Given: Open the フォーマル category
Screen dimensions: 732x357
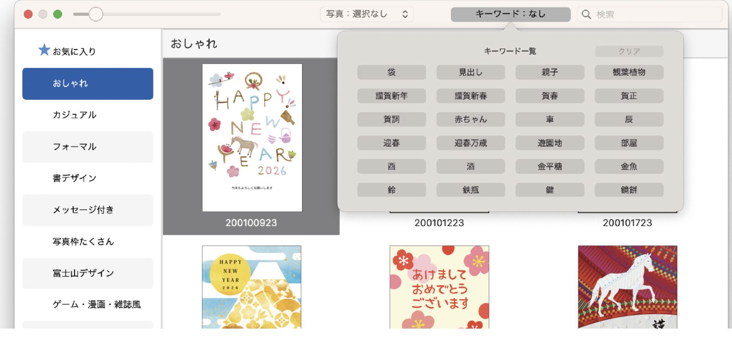Looking at the screenshot, I should tap(88, 147).
